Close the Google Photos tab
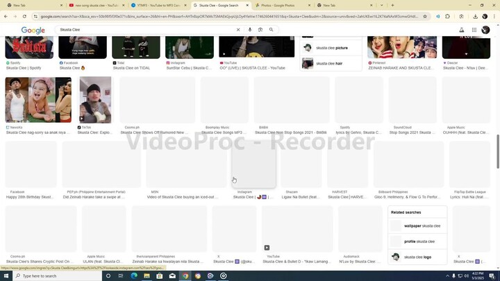 309,5
